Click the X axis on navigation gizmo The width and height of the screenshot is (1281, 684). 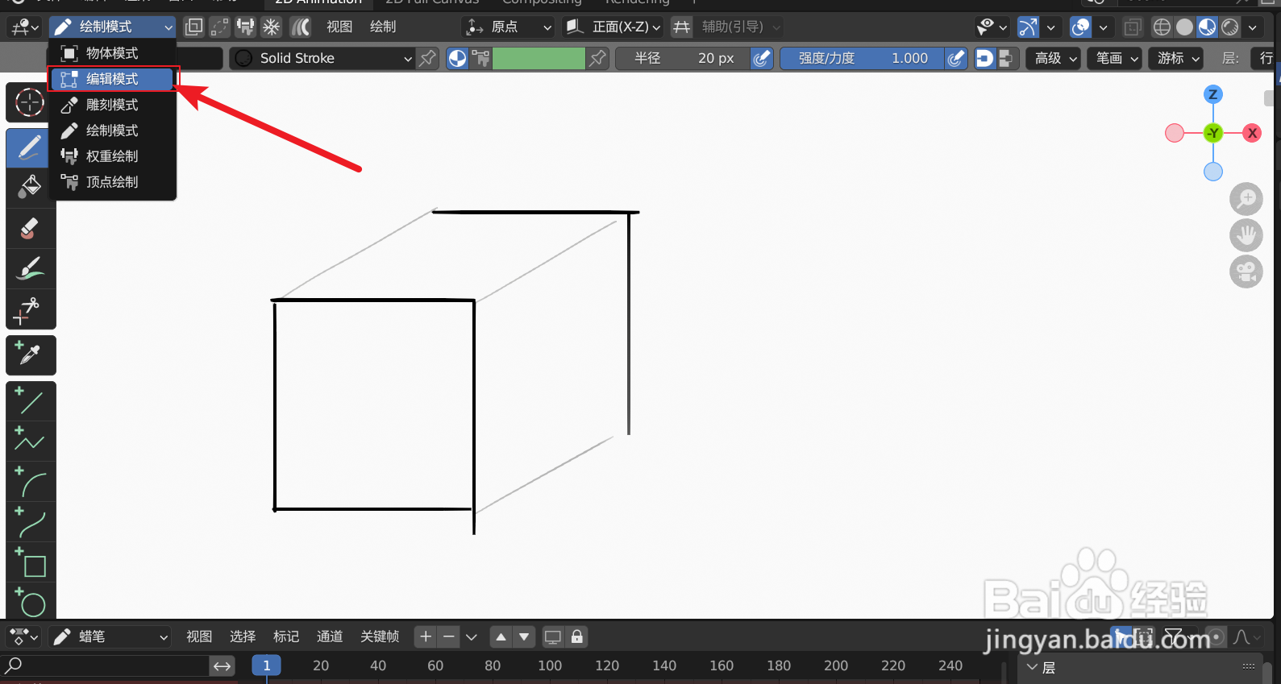(1252, 133)
